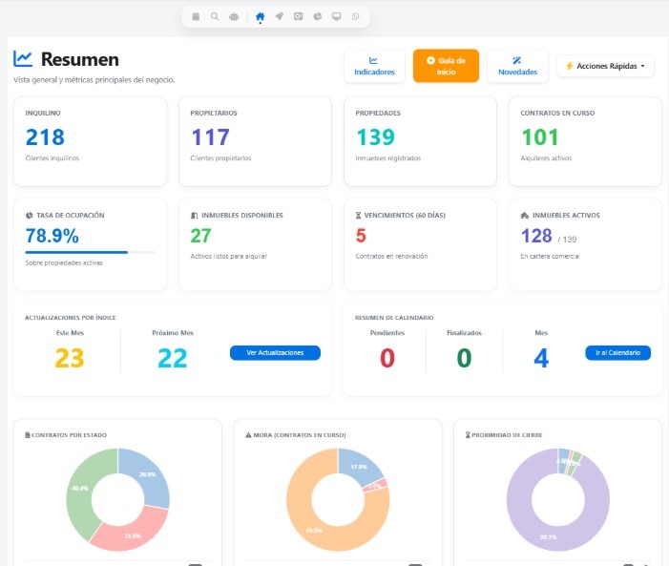This screenshot has width=669, height=566.
Task: Open the Indicadores button
Action: coord(374,66)
